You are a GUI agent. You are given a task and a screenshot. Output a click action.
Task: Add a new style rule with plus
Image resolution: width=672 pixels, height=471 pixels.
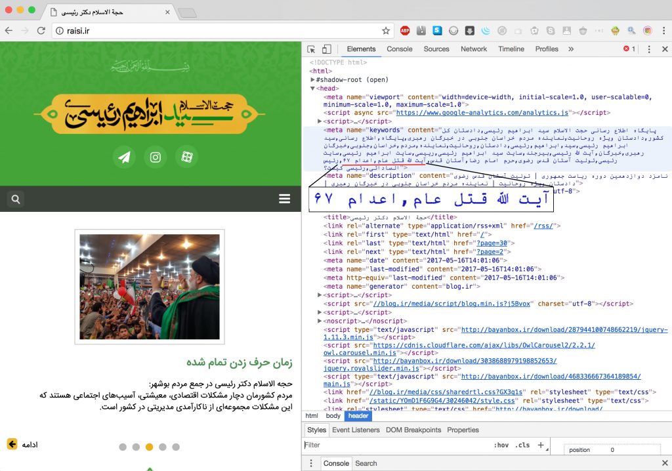click(x=541, y=445)
